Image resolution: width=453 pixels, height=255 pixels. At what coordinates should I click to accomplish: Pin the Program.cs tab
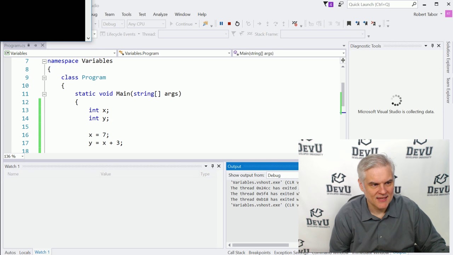tap(35, 45)
